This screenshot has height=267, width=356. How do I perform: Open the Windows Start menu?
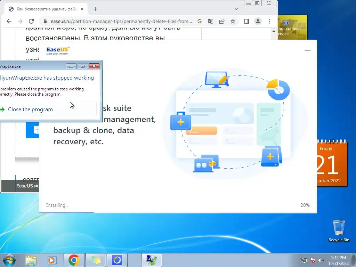[x=9, y=260]
